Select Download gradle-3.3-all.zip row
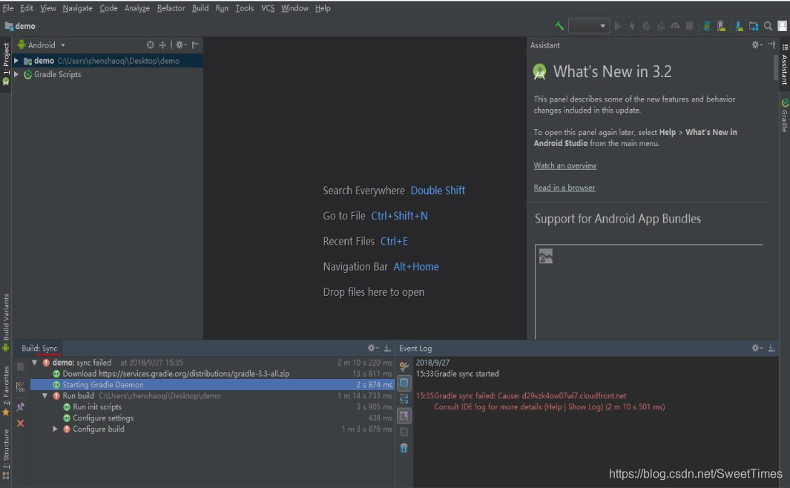This screenshot has width=790, height=488. pyautogui.click(x=212, y=374)
